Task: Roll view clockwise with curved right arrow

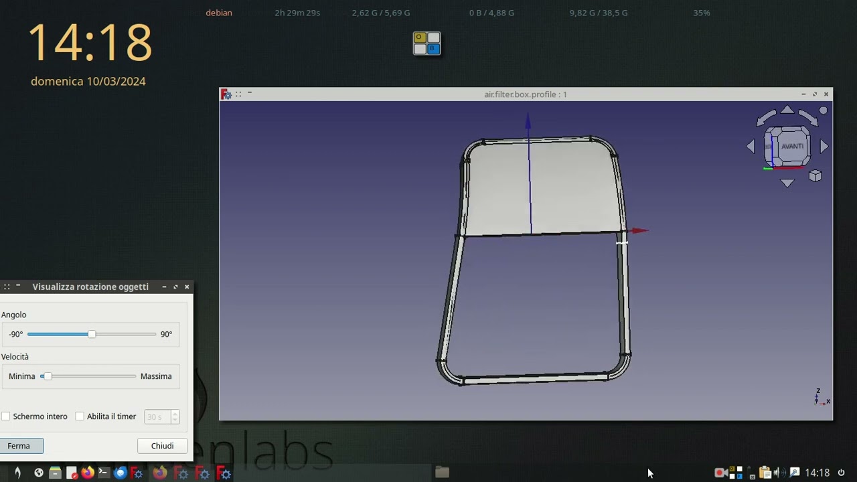Action: (808, 118)
